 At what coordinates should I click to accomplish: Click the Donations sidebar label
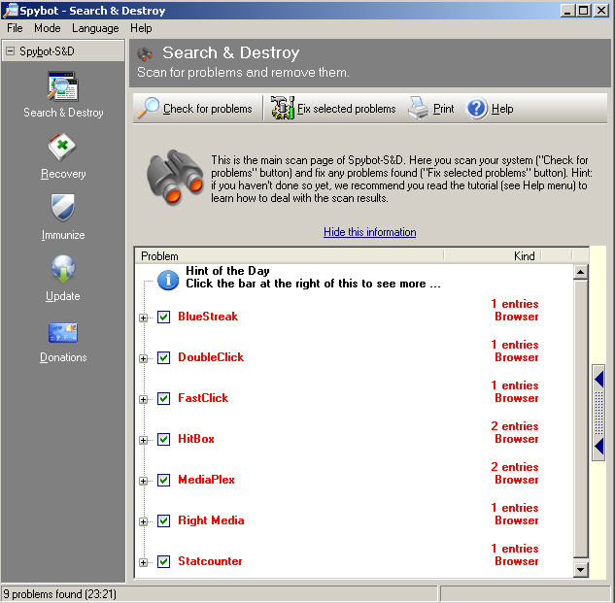(x=63, y=357)
